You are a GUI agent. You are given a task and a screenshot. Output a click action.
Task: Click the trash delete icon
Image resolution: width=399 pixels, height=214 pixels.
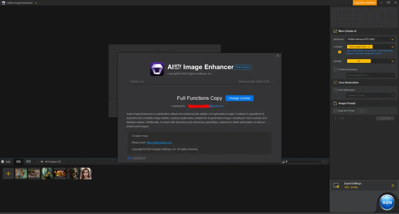(x=324, y=162)
